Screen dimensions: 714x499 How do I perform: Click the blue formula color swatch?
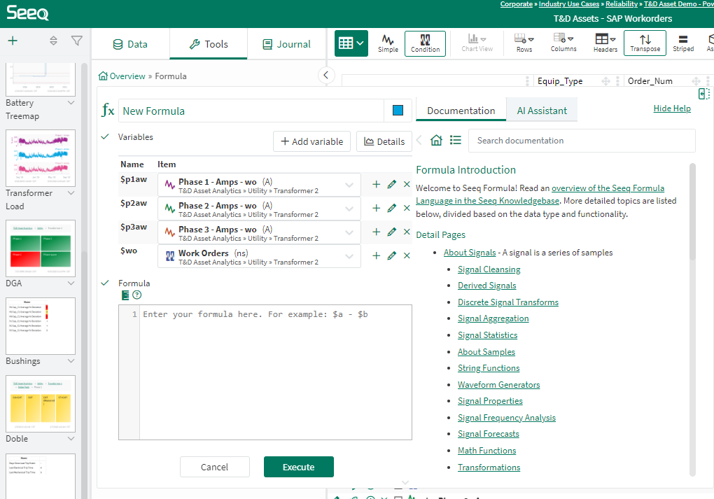pyautogui.click(x=398, y=111)
